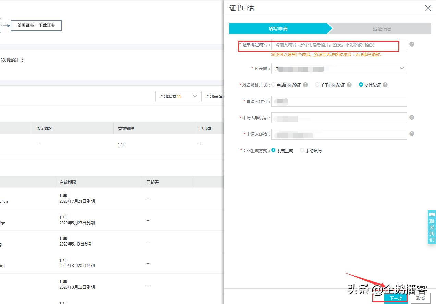Select the 填写申请 step

coord(279,28)
